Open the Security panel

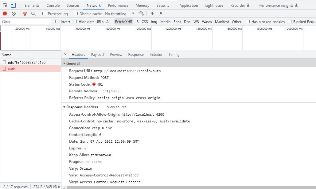[x=163, y=6]
